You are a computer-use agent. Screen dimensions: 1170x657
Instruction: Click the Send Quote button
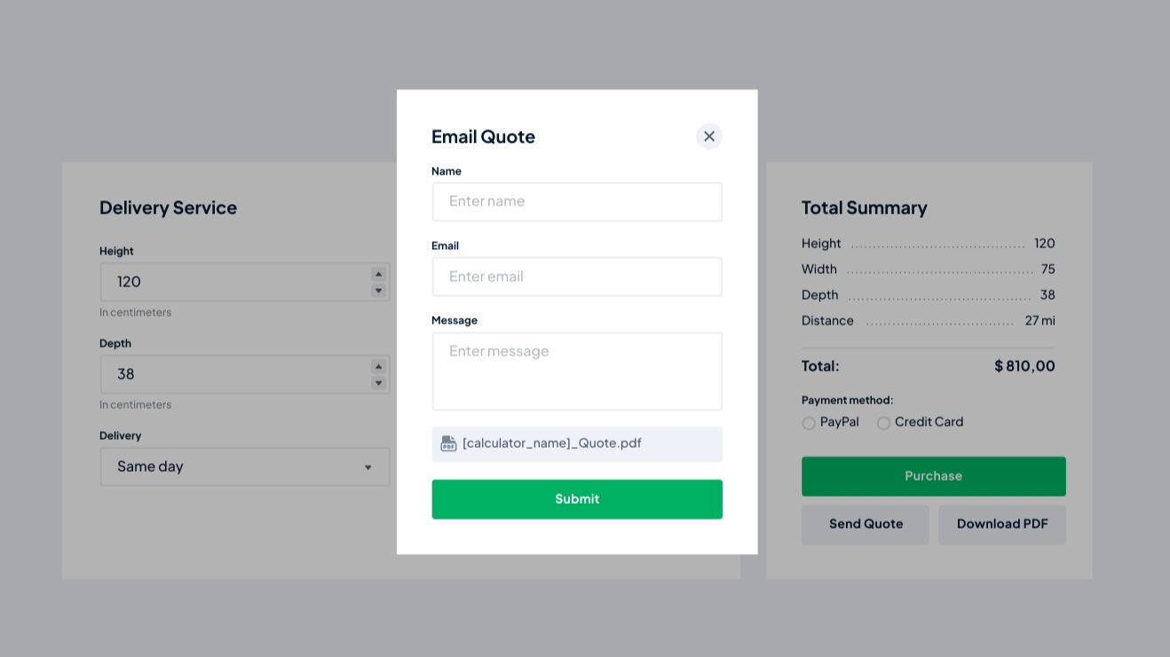[866, 524]
